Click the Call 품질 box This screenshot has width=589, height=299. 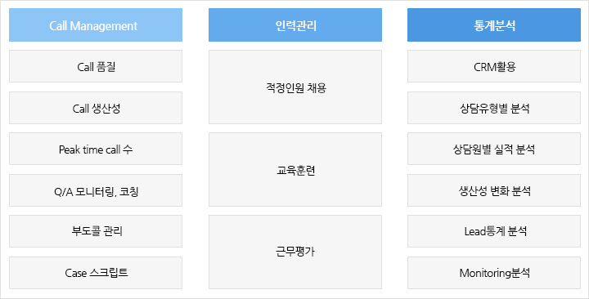coord(96,66)
